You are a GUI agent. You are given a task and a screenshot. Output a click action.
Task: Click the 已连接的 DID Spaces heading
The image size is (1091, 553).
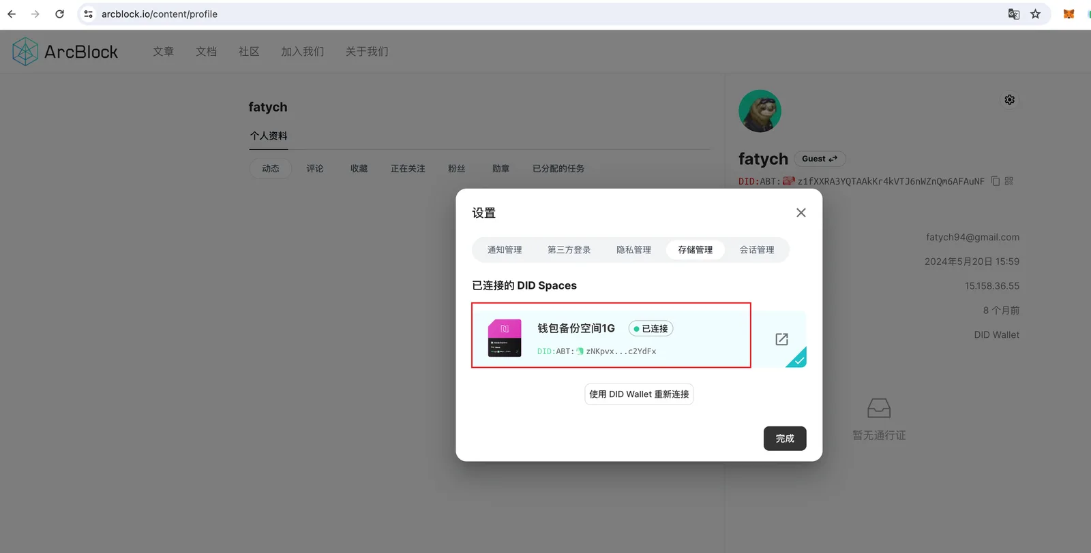click(524, 285)
